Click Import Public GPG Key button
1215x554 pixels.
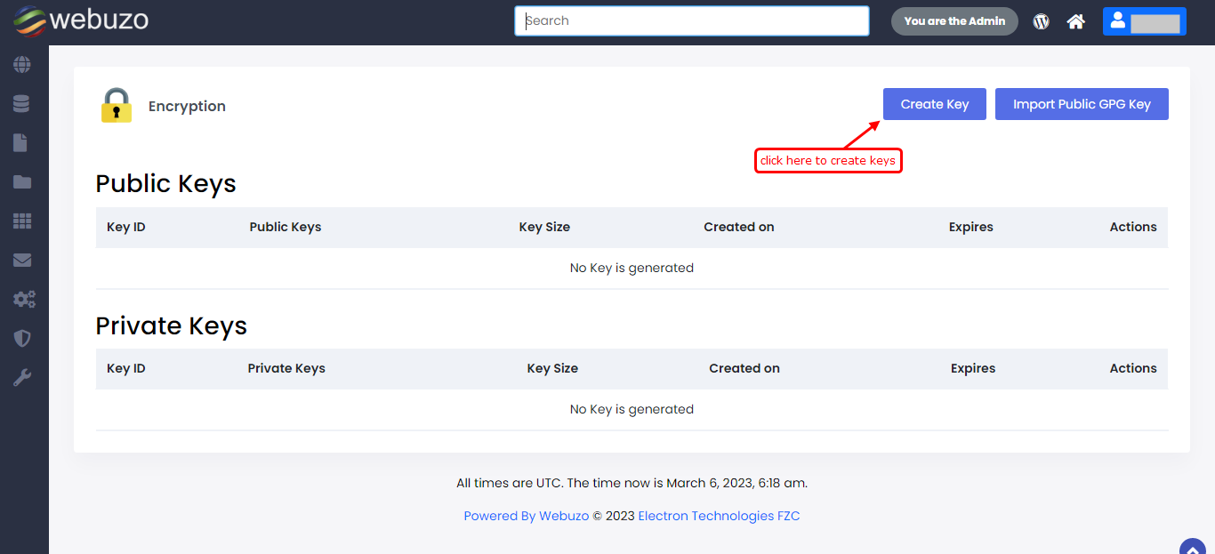(x=1081, y=104)
